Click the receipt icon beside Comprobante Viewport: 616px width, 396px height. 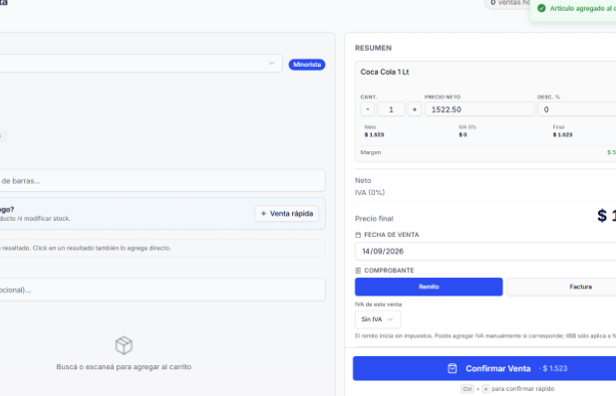click(x=358, y=271)
